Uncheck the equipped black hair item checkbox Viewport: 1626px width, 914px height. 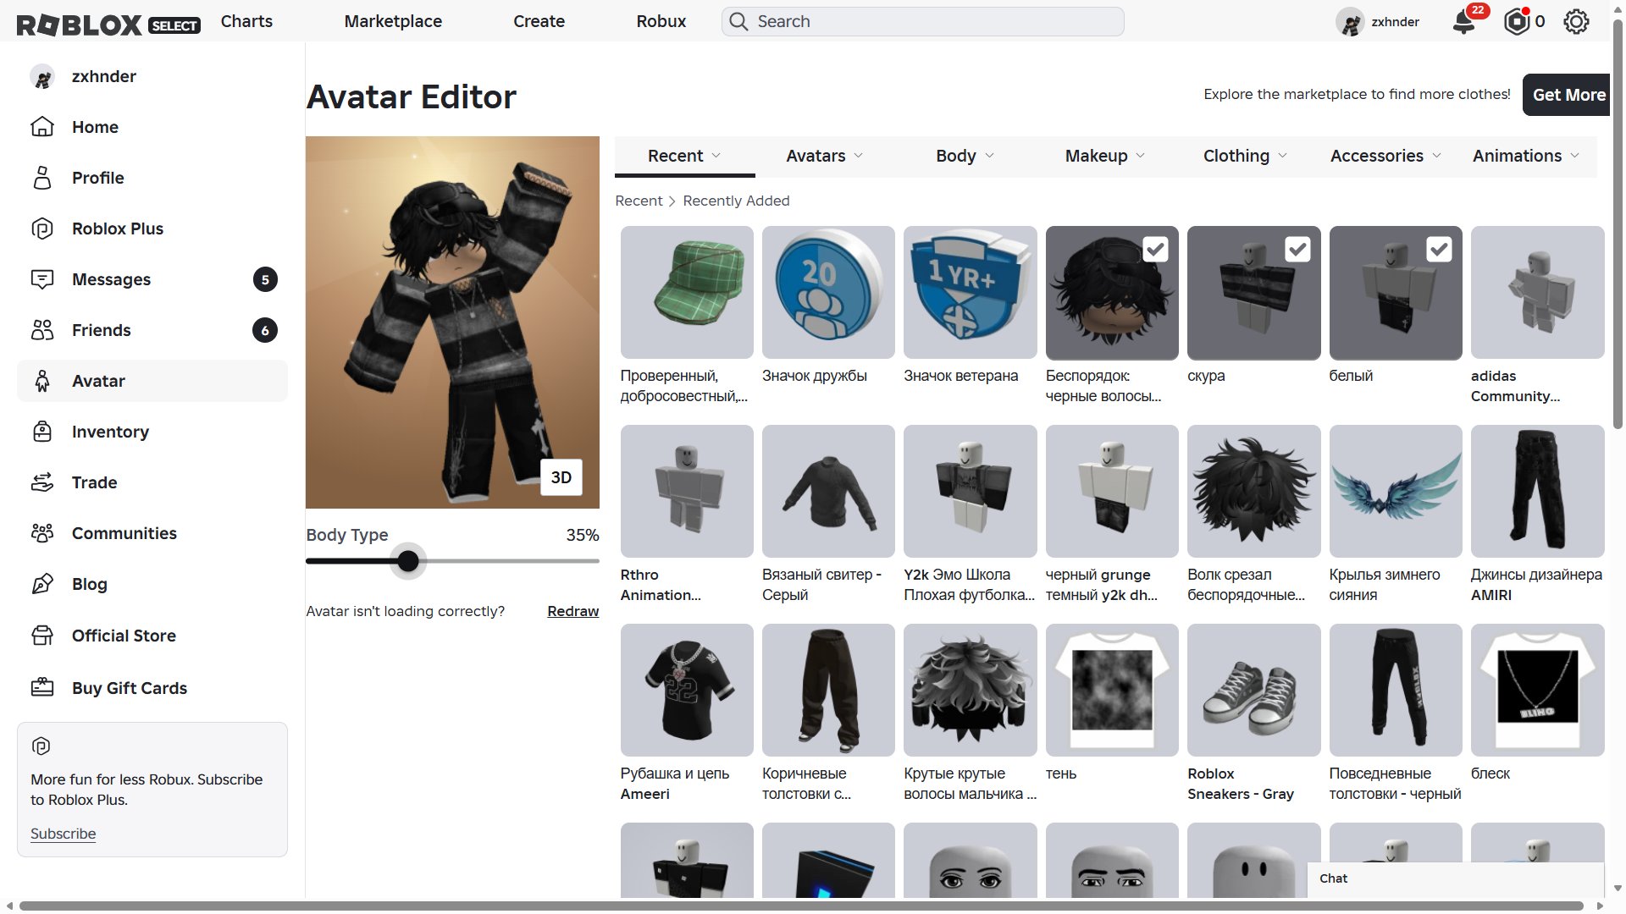pyautogui.click(x=1155, y=249)
